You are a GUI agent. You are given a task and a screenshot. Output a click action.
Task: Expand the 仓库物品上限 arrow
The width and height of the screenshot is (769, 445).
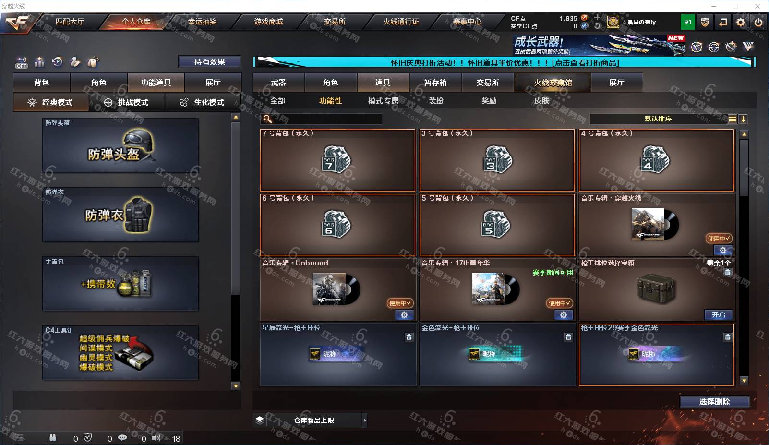pos(365,421)
